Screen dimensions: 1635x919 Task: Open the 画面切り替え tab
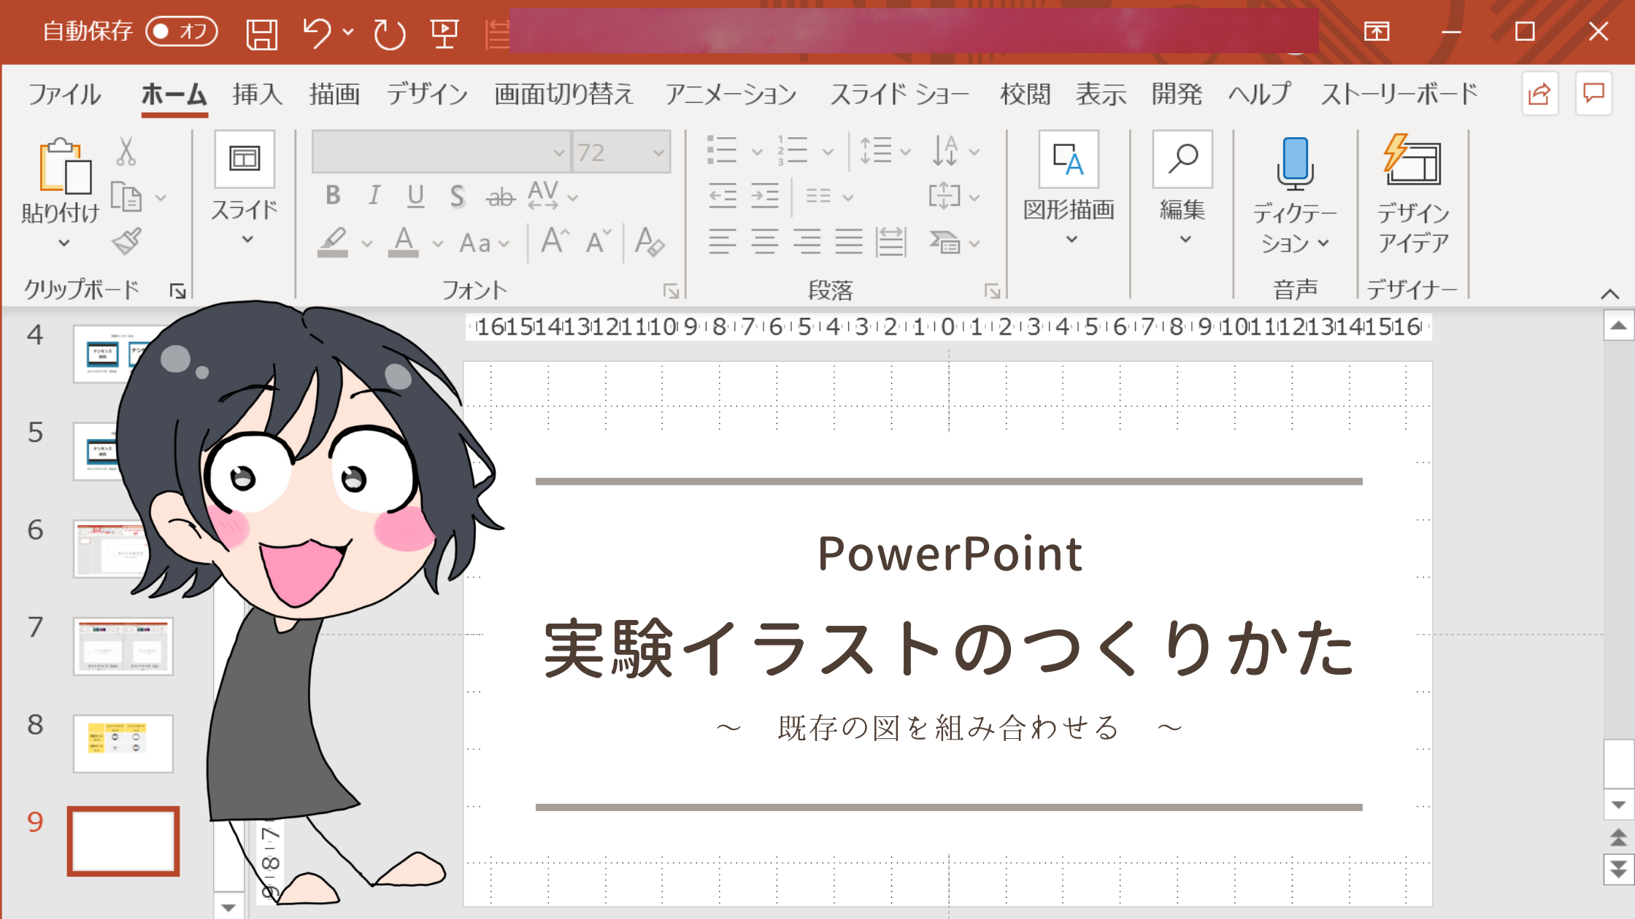(x=563, y=94)
